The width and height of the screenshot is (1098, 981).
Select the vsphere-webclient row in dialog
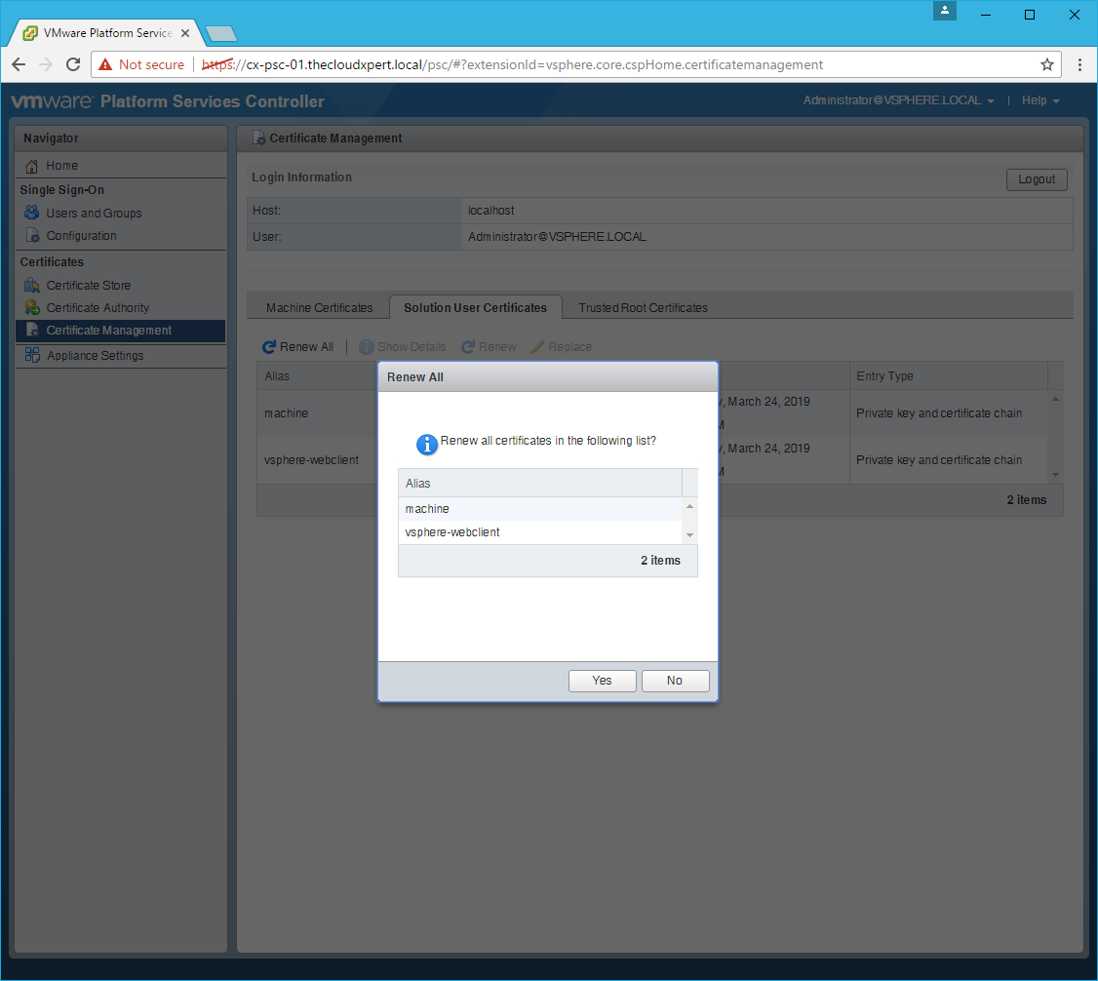click(452, 532)
